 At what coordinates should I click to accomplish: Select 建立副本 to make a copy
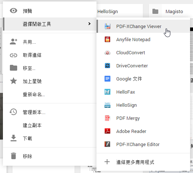click(x=50, y=125)
